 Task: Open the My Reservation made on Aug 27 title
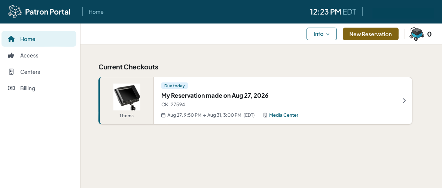pos(215,95)
